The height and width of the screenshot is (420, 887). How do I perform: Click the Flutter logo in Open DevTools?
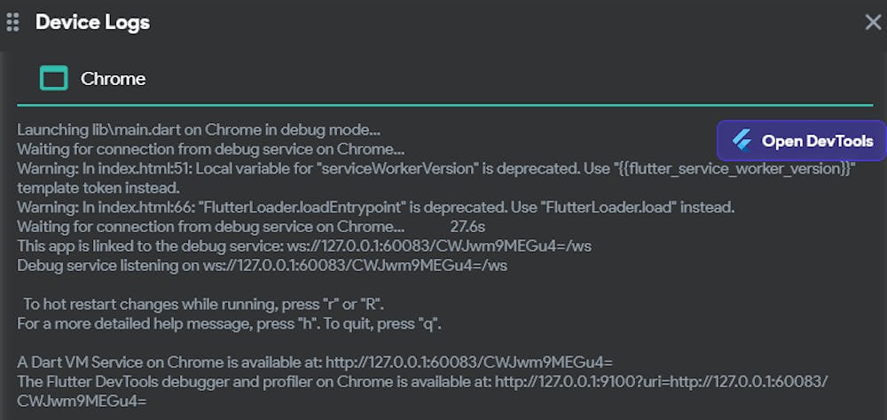click(x=742, y=141)
